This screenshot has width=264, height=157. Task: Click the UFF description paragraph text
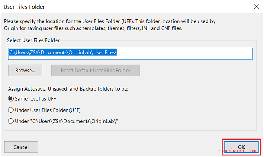109,25
